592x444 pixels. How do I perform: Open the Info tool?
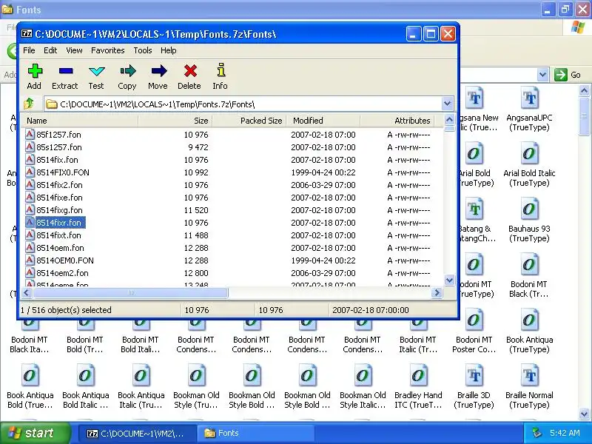click(221, 70)
